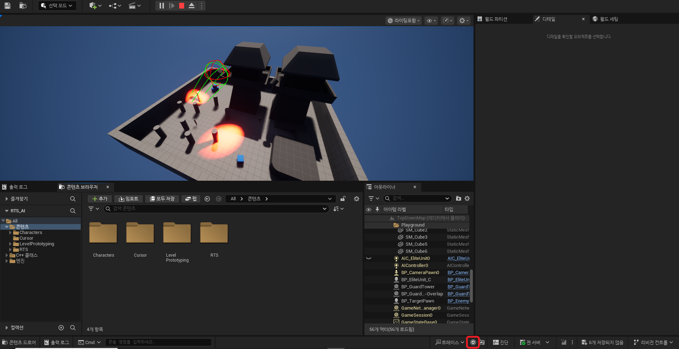Click the 모두 저장 save all button

point(162,199)
